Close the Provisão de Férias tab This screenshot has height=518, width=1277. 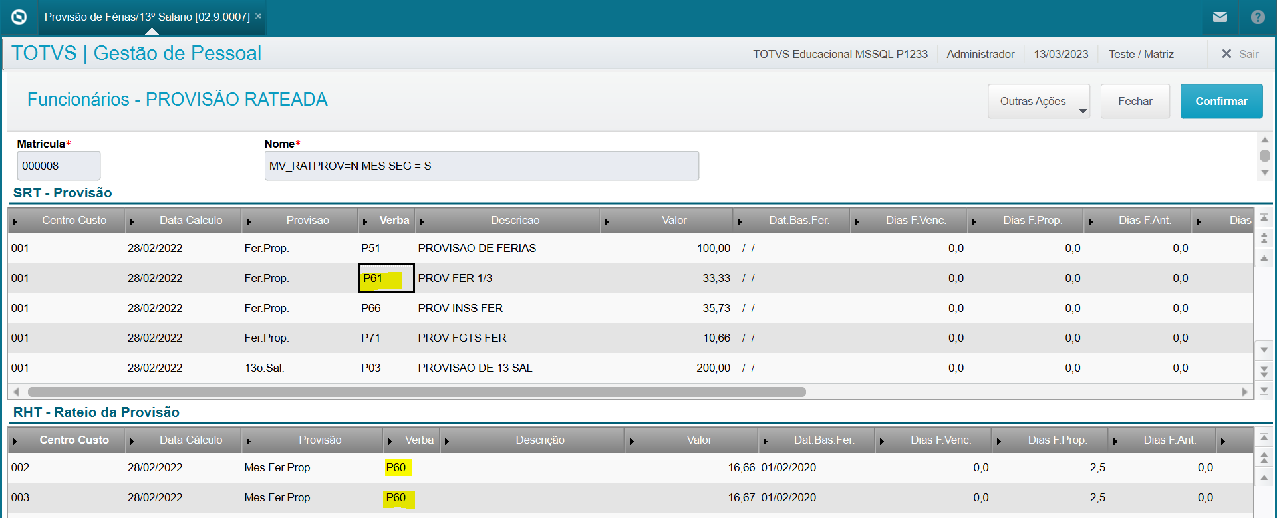click(x=259, y=17)
